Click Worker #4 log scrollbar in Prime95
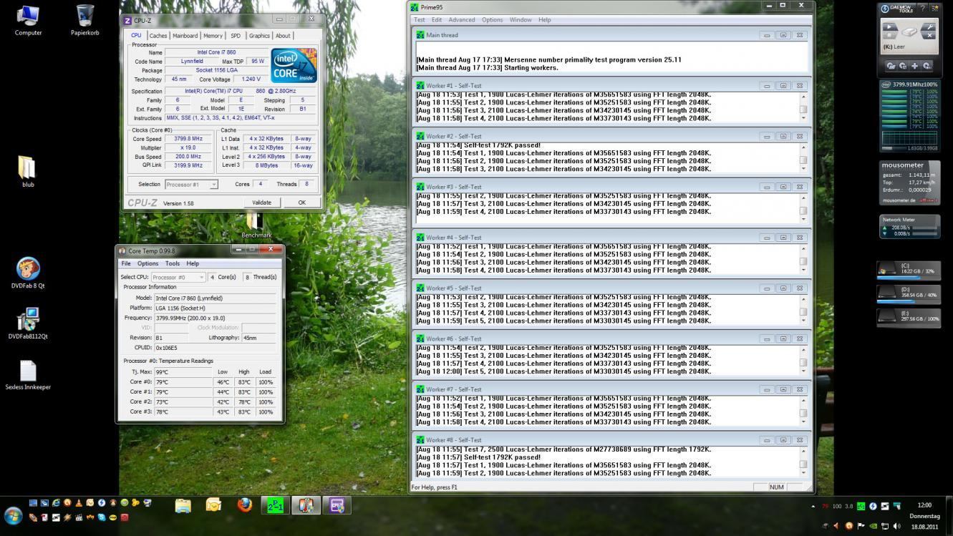The image size is (953, 536). click(803, 258)
